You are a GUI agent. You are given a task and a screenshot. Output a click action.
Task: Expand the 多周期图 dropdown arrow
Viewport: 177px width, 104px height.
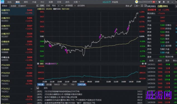point(75,6)
